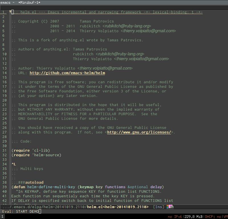
Task: Click the helm.el buffer name in mode line
Action: point(94,206)
